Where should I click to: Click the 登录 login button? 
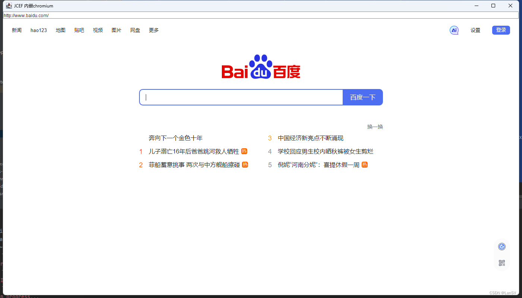501,30
